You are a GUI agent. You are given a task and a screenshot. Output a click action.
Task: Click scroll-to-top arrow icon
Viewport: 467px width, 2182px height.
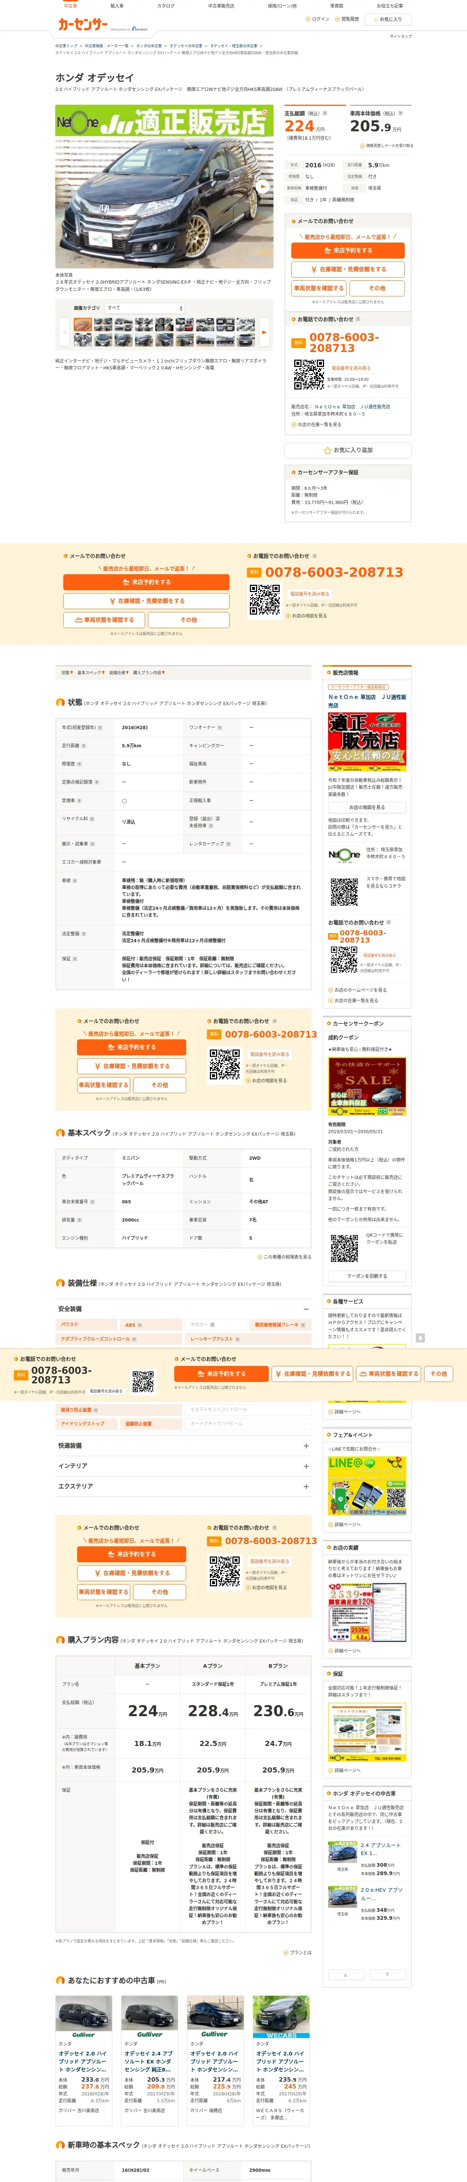pyautogui.click(x=420, y=1338)
